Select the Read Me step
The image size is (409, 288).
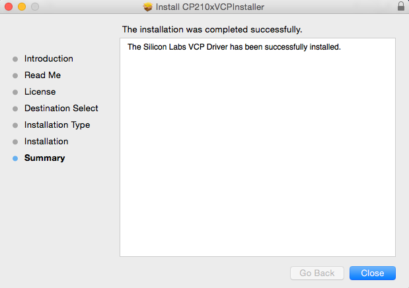click(42, 75)
